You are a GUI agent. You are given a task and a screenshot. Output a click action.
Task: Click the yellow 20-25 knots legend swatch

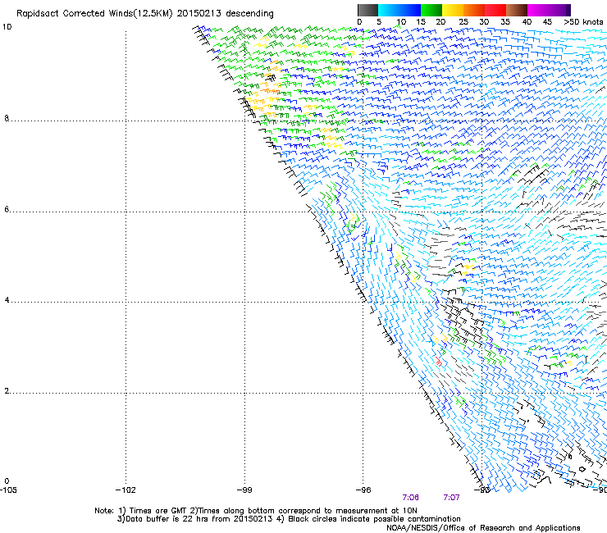[x=453, y=10]
